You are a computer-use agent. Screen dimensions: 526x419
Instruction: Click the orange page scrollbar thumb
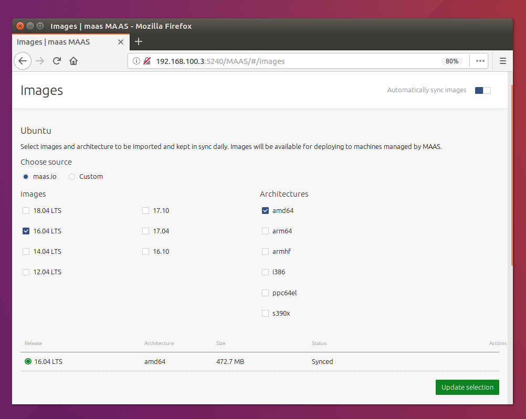[x=512, y=175]
